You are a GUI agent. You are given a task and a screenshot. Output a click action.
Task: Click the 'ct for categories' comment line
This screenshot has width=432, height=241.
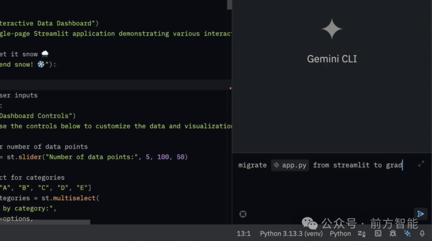tap(32, 177)
